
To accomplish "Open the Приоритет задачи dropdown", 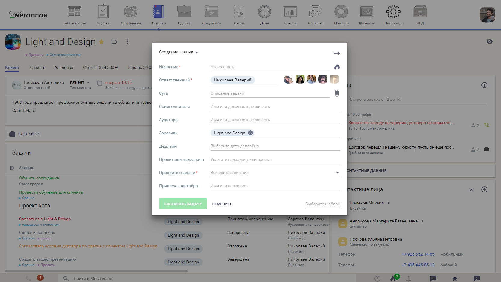I will [275, 173].
